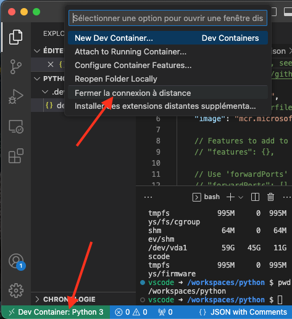Click the EXPLORATEUR panel title
This screenshot has width=292, height=319.
tap(54, 33)
